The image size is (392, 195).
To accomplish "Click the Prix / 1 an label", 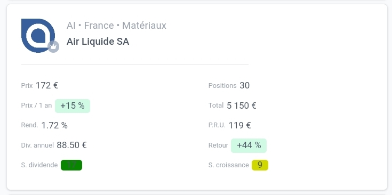I will click(x=36, y=105).
